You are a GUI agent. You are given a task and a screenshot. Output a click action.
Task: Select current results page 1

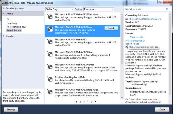(76, 101)
